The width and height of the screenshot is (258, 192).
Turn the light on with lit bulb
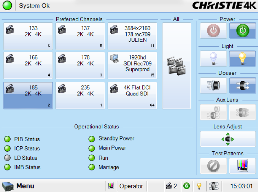[x=242, y=59]
